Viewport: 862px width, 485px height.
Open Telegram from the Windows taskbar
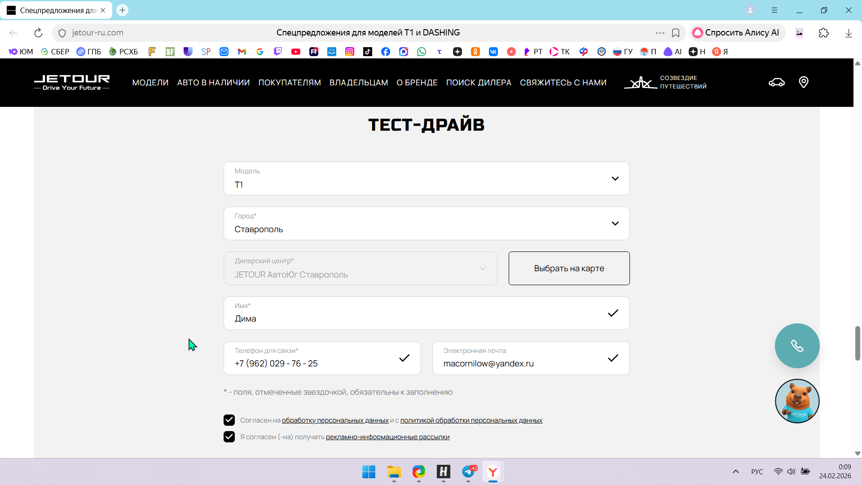468,472
